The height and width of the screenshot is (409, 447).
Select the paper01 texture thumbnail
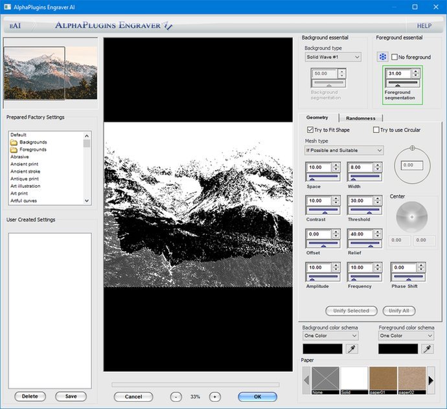click(382, 380)
